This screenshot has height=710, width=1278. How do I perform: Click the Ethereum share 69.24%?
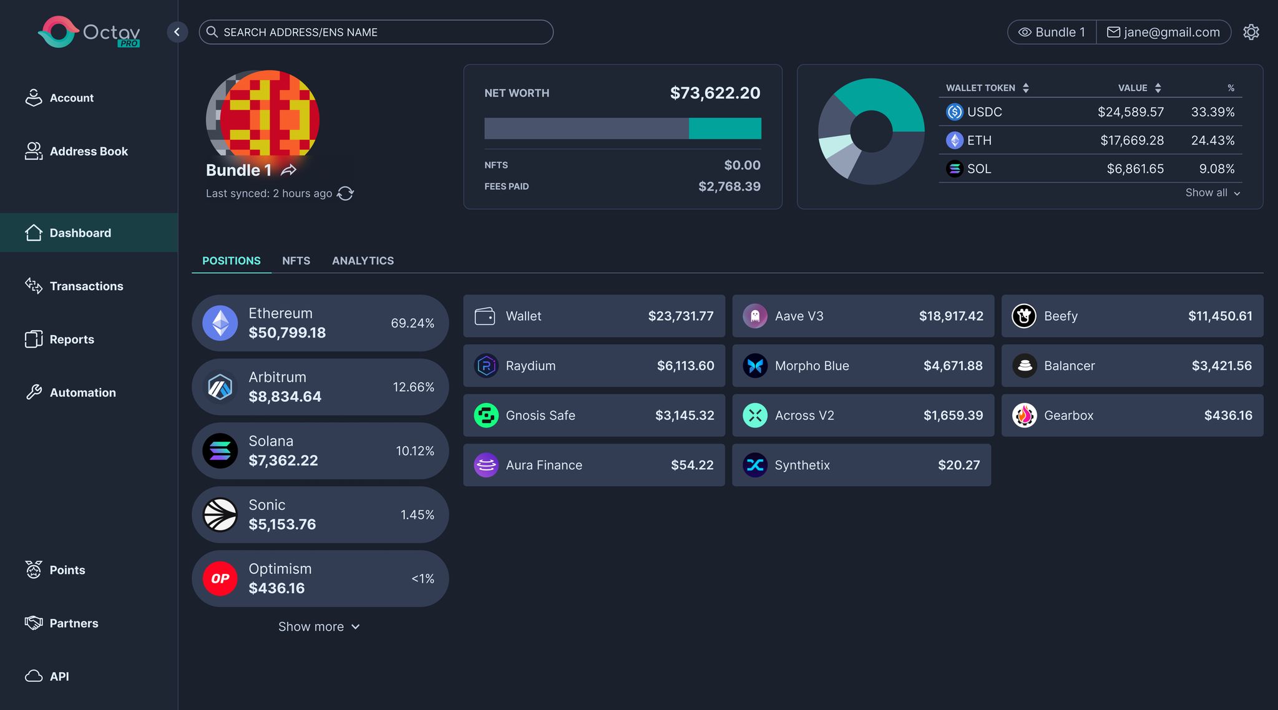tap(412, 323)
